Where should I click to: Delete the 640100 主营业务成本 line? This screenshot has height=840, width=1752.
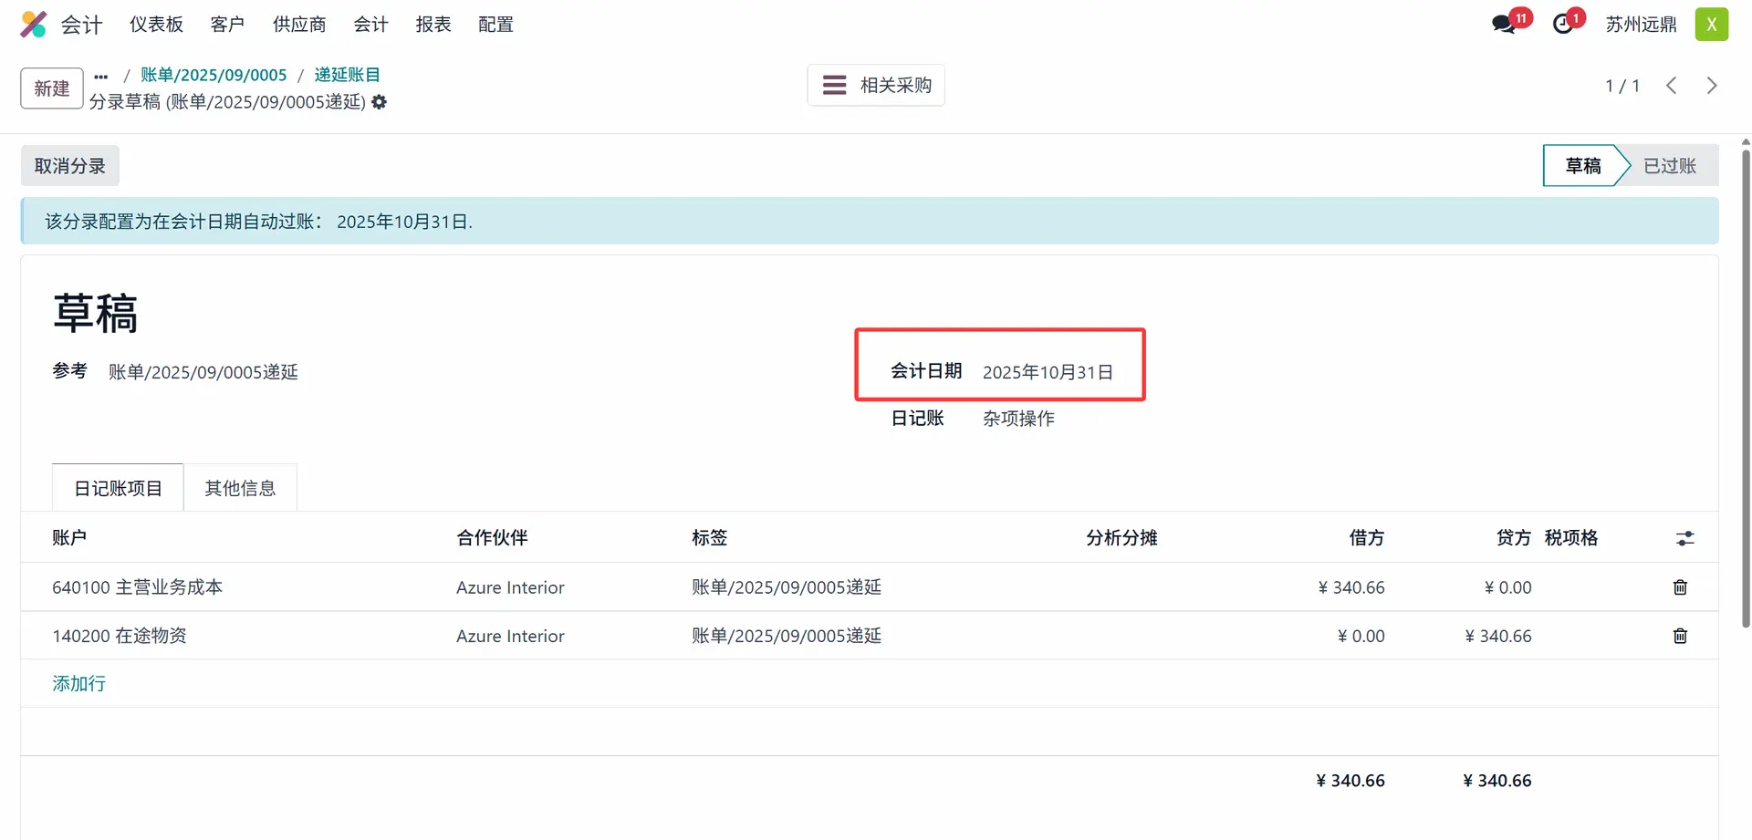[x=1680, y=587]
